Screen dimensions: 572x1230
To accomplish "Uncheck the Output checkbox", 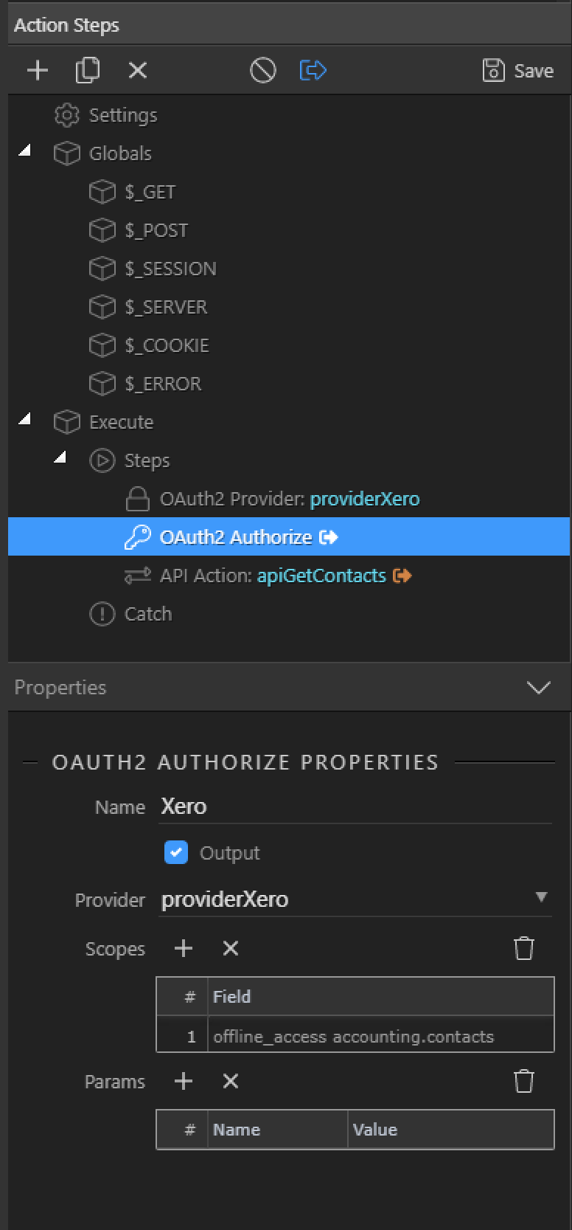I will coord(176,852).
